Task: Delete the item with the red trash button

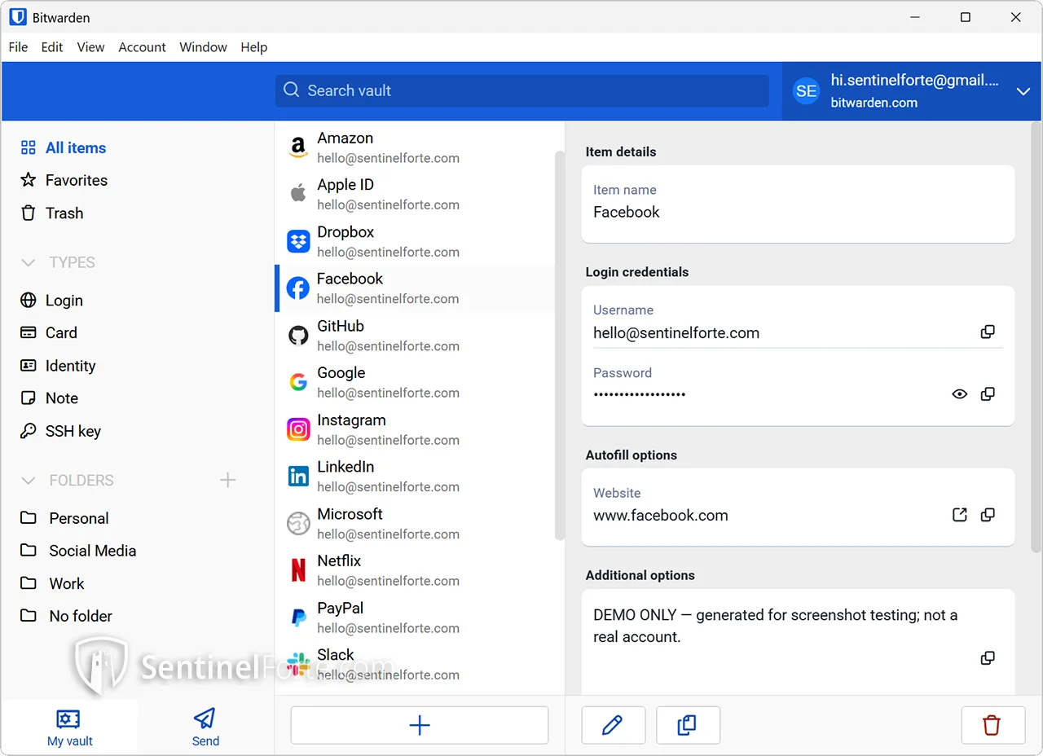Action: point(992,725)
